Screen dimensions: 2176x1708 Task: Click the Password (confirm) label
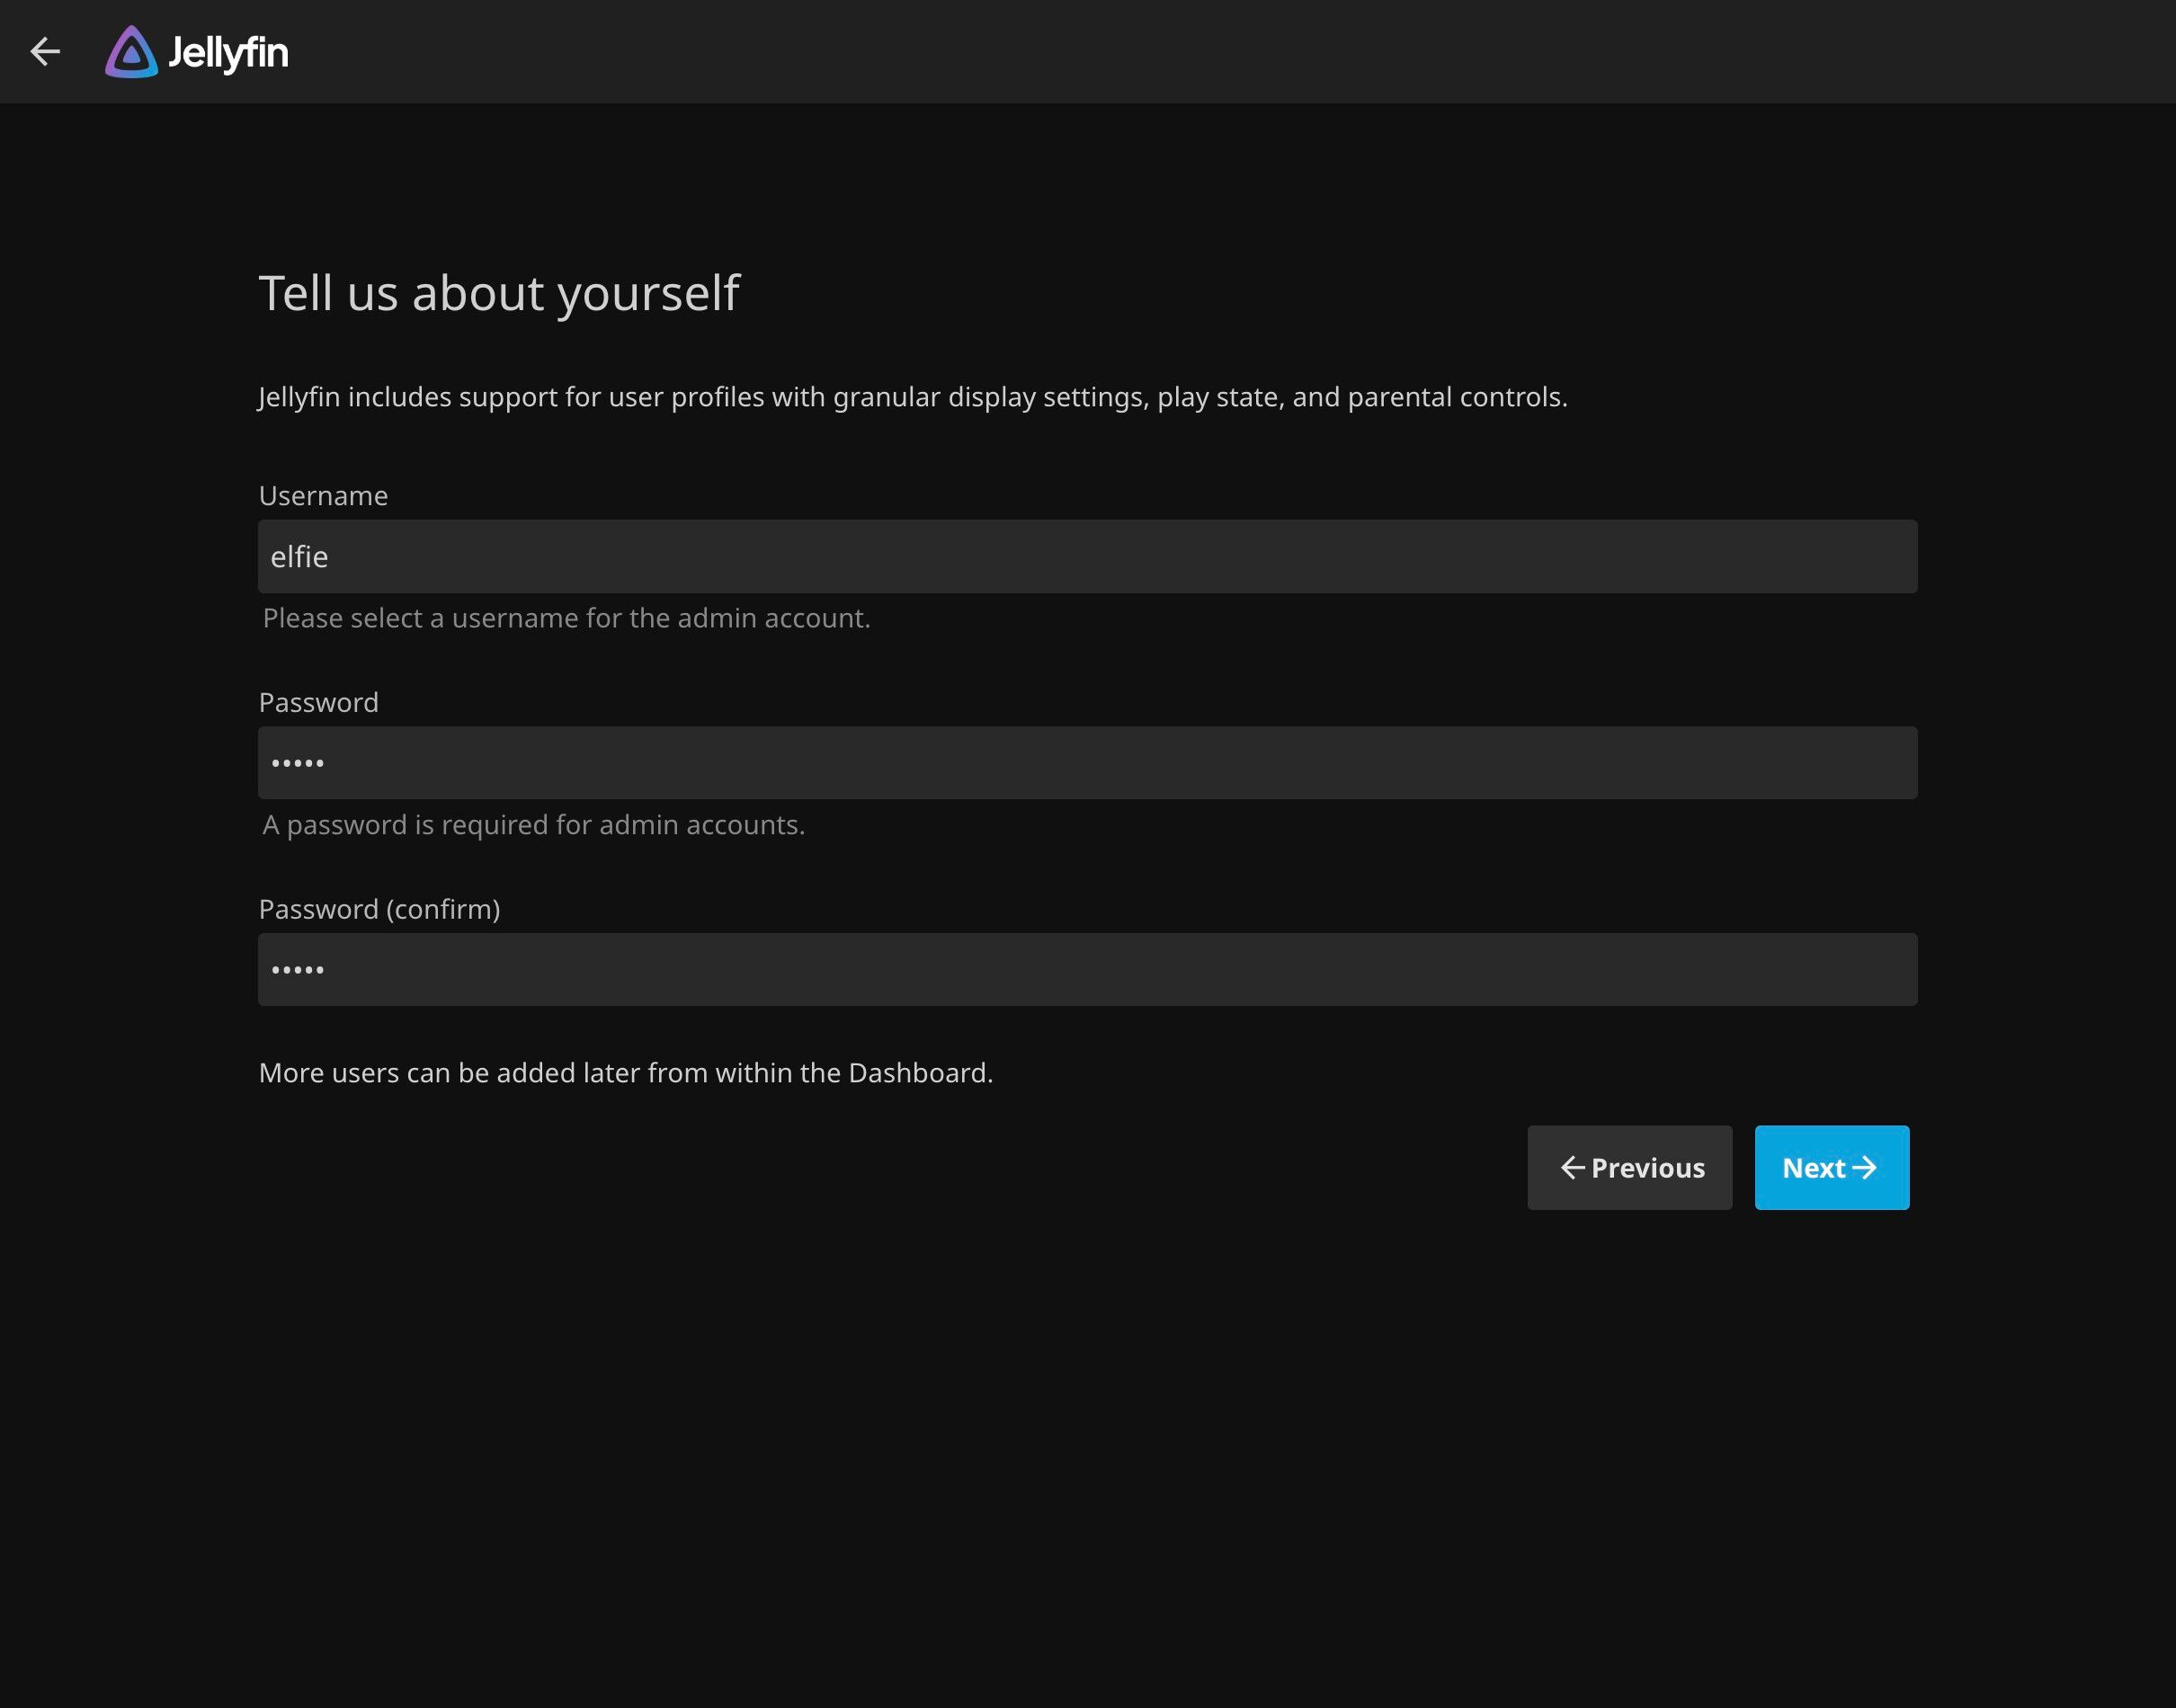click(x=379, y=909)
